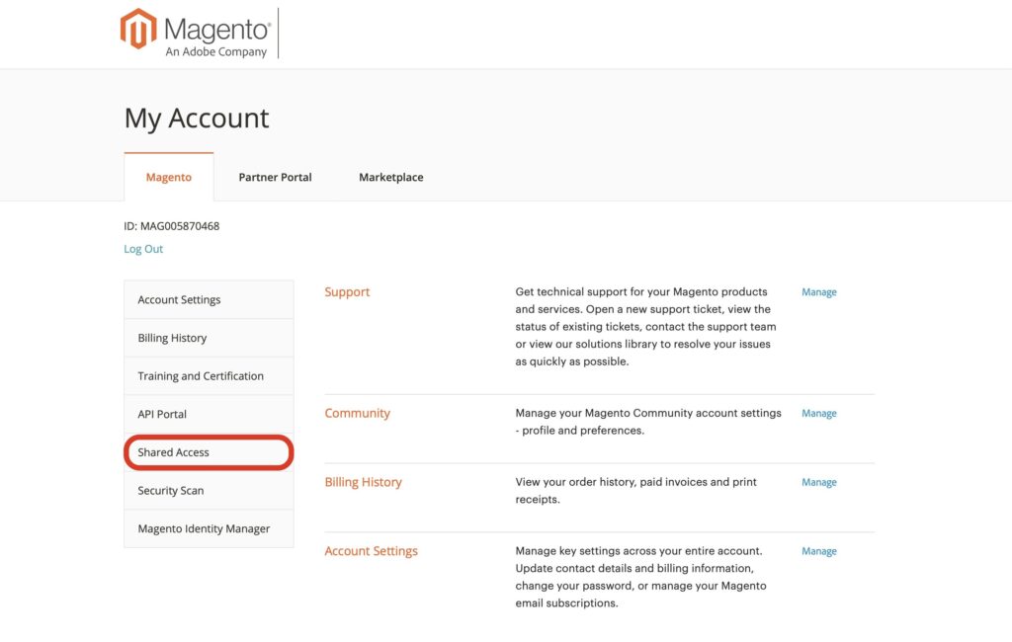Switch to the Partner Portal tab
This screenshot has width=1012, height=642.
click(275, 177)
